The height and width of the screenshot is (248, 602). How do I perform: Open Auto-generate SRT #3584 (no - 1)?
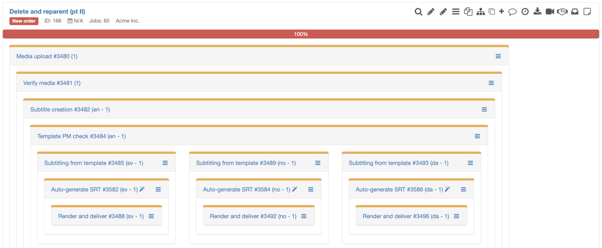point(247,190)
